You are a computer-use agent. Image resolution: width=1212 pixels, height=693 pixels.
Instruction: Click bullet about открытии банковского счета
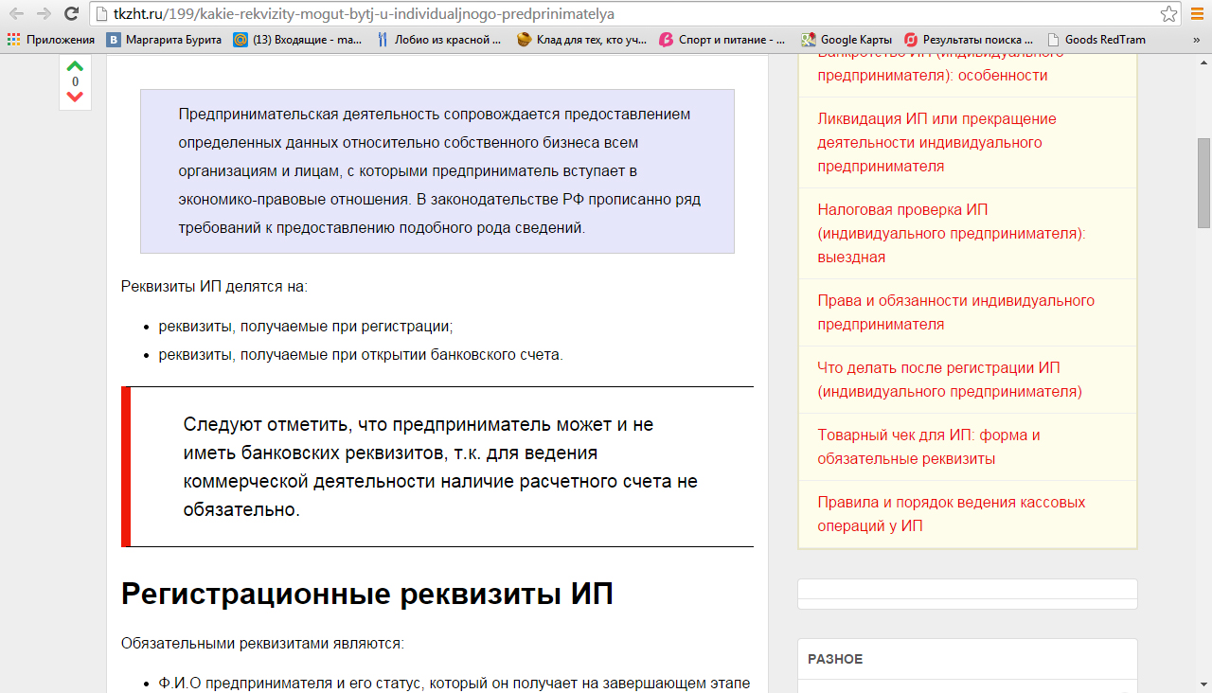pos(361,355)
